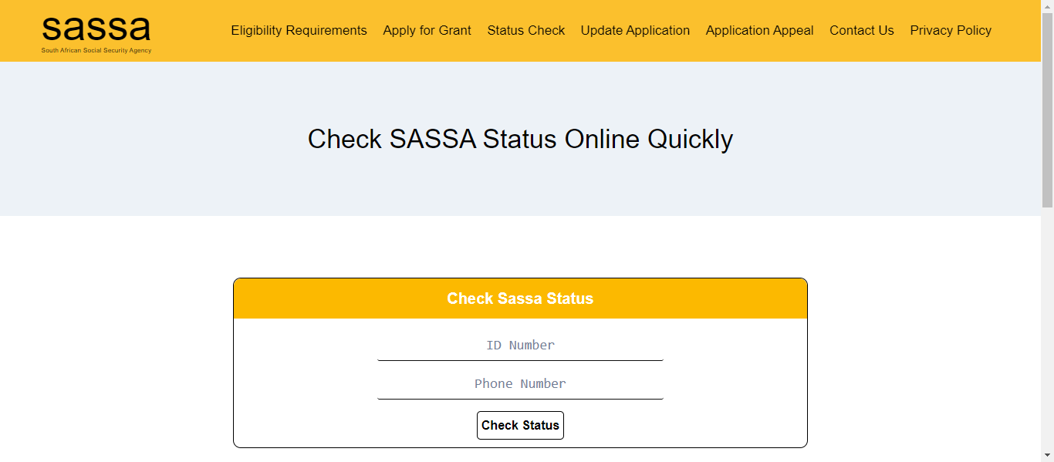Viewport: 1054px width, 462px height.
Task: Click the ID Number underline field area
Action: [520, 359]
